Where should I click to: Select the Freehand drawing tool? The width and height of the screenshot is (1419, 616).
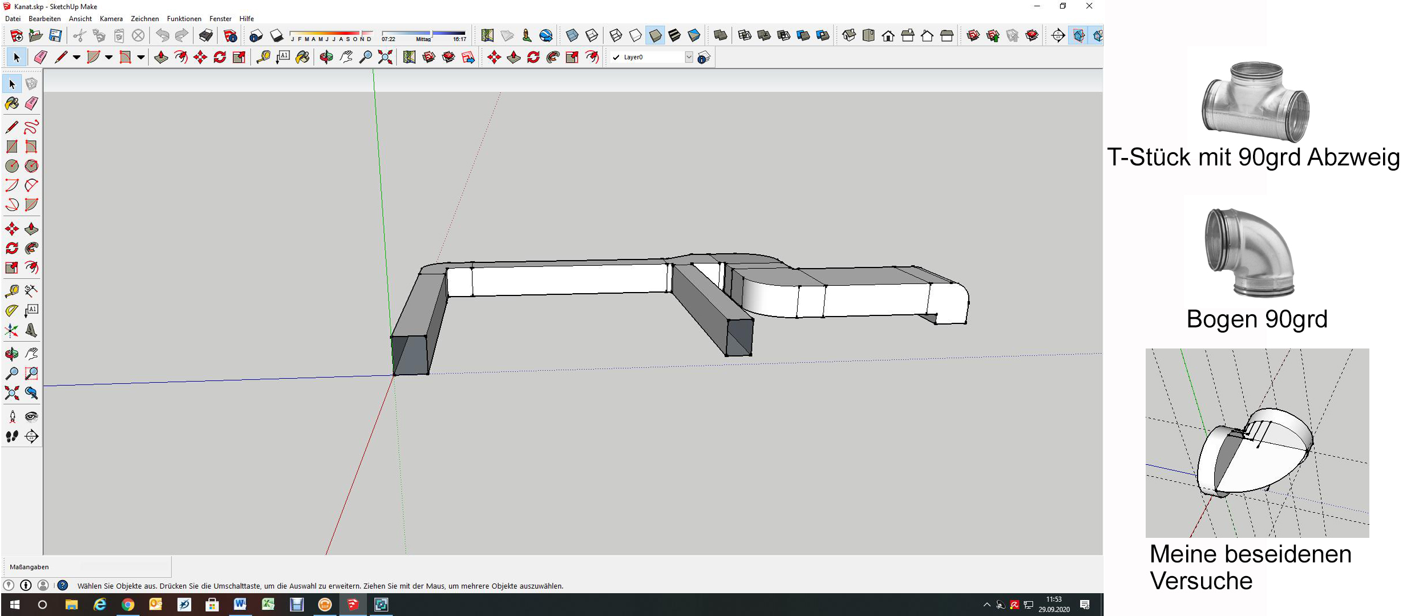coord(31,127)
